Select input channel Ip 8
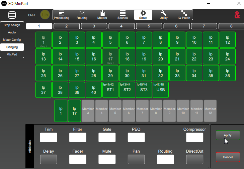Viewport: 244px width, 169px height. tap(161, 40)
